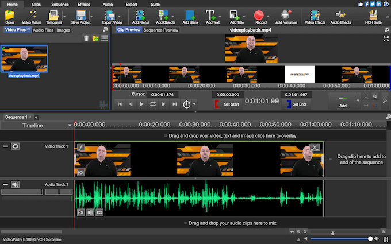Screen dimensions: 391x244
Task: Hide Video Track 1 using the eye icon
Action: point(16,146)
